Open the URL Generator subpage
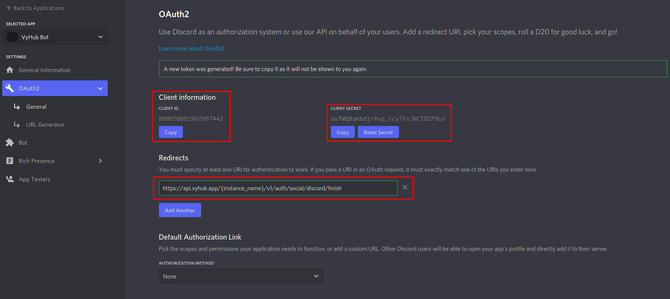 pyautogui.click(x=45, y=124)
